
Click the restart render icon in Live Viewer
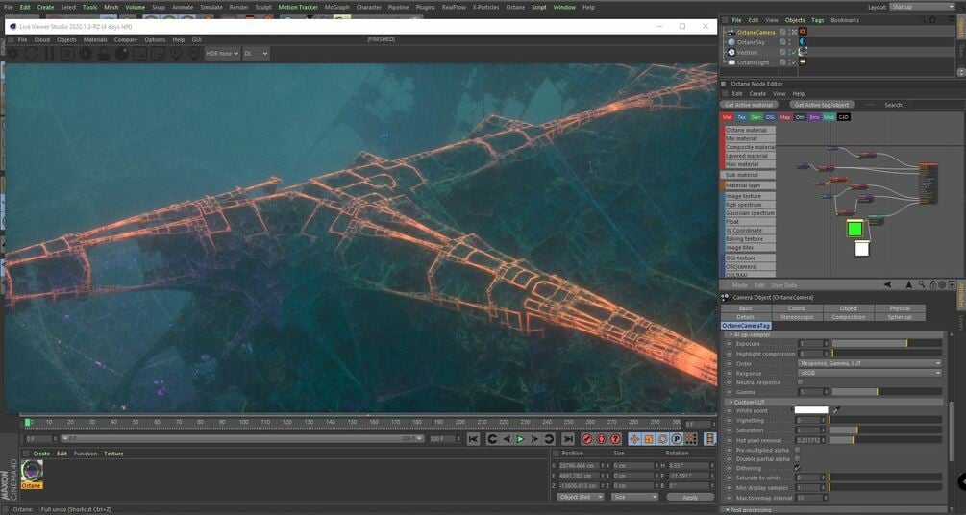[31, 54]
